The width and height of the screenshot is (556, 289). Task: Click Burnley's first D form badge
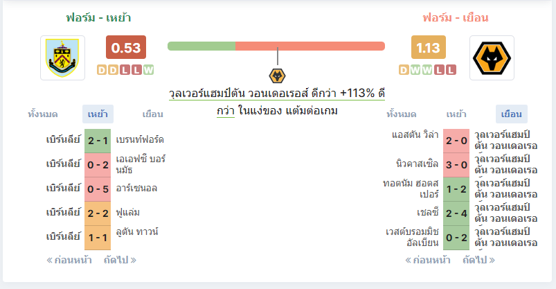tap(102, 70)
